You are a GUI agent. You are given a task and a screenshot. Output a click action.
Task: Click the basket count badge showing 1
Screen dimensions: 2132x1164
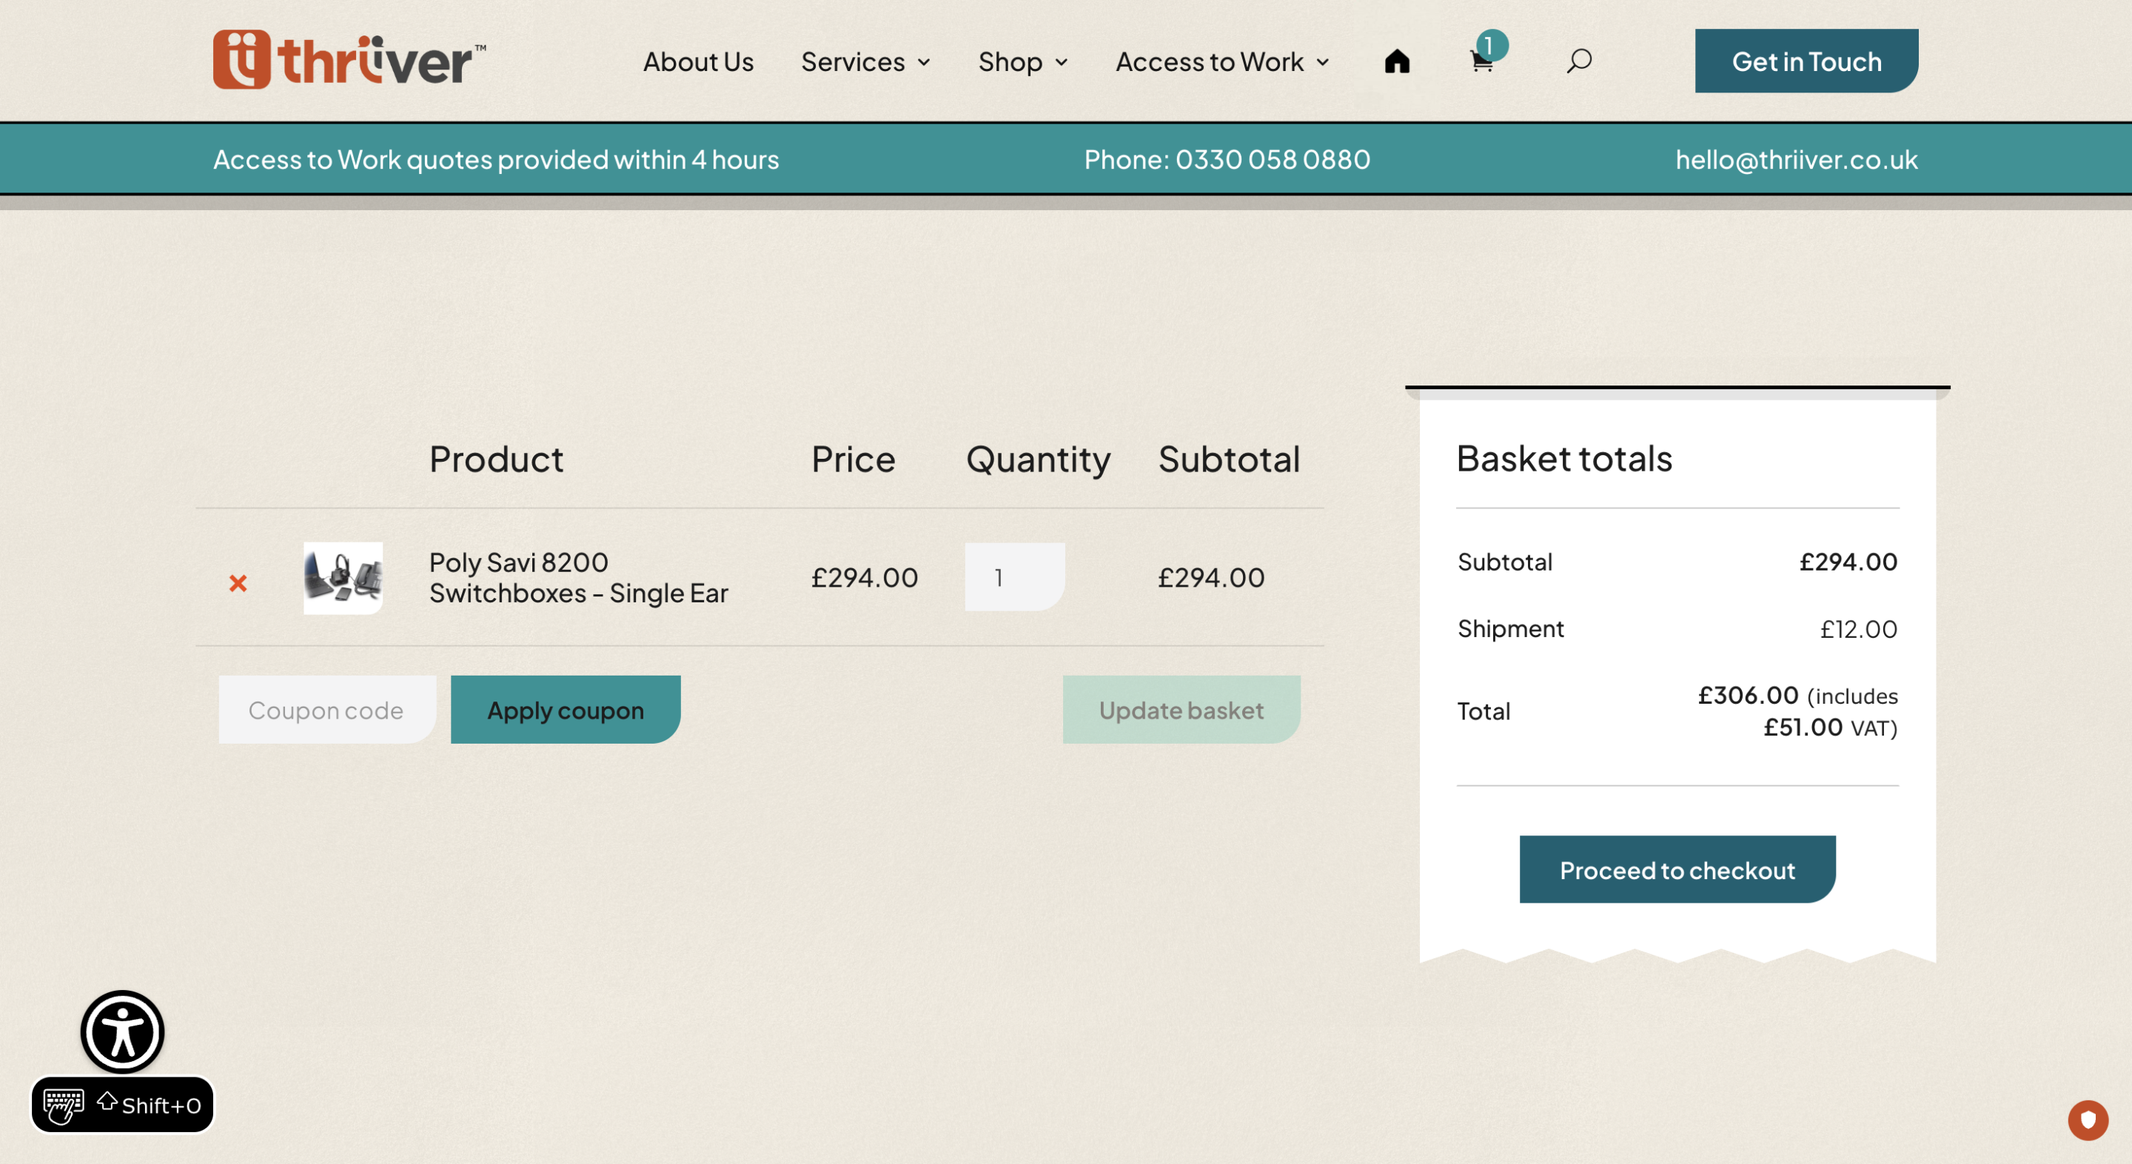pyautogui.click(x=1492, y=44)
